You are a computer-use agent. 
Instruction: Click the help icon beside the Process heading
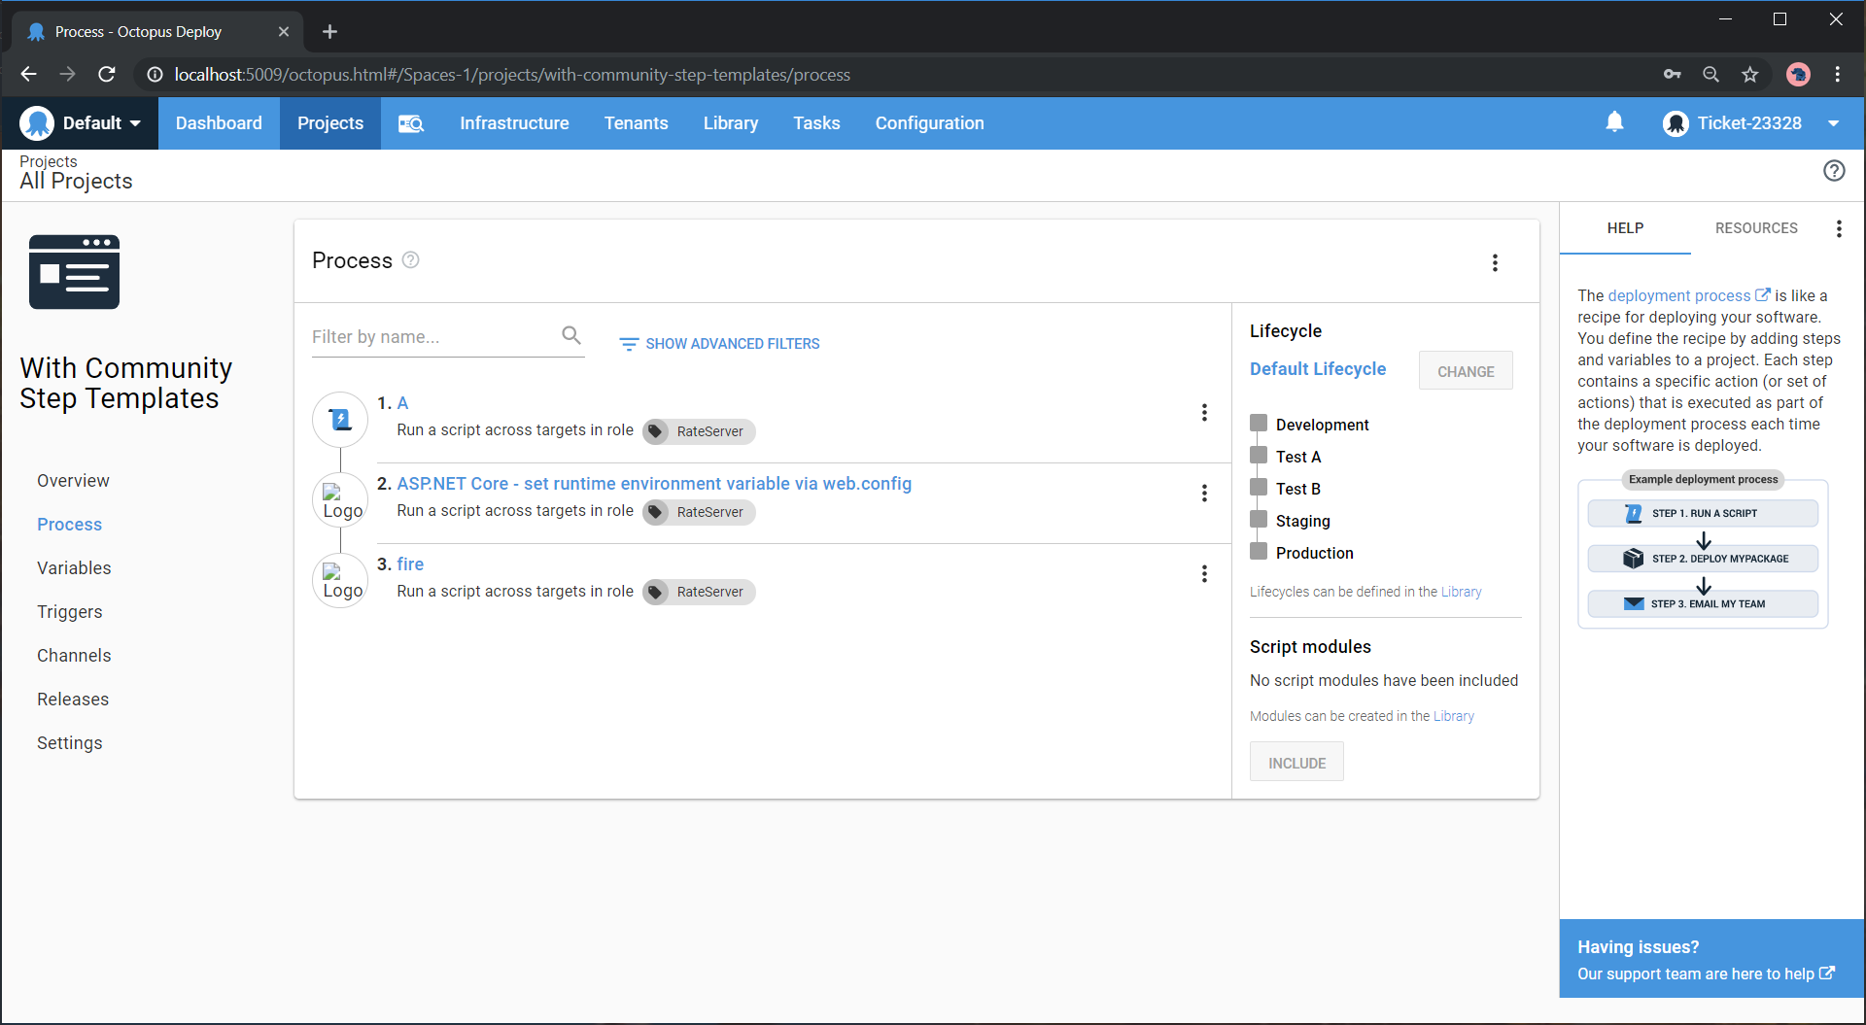coord(410,260)
